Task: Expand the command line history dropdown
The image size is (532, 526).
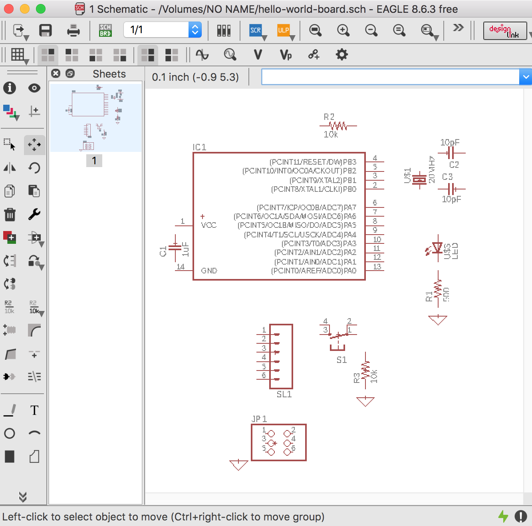Action: [x=526, y=77]
